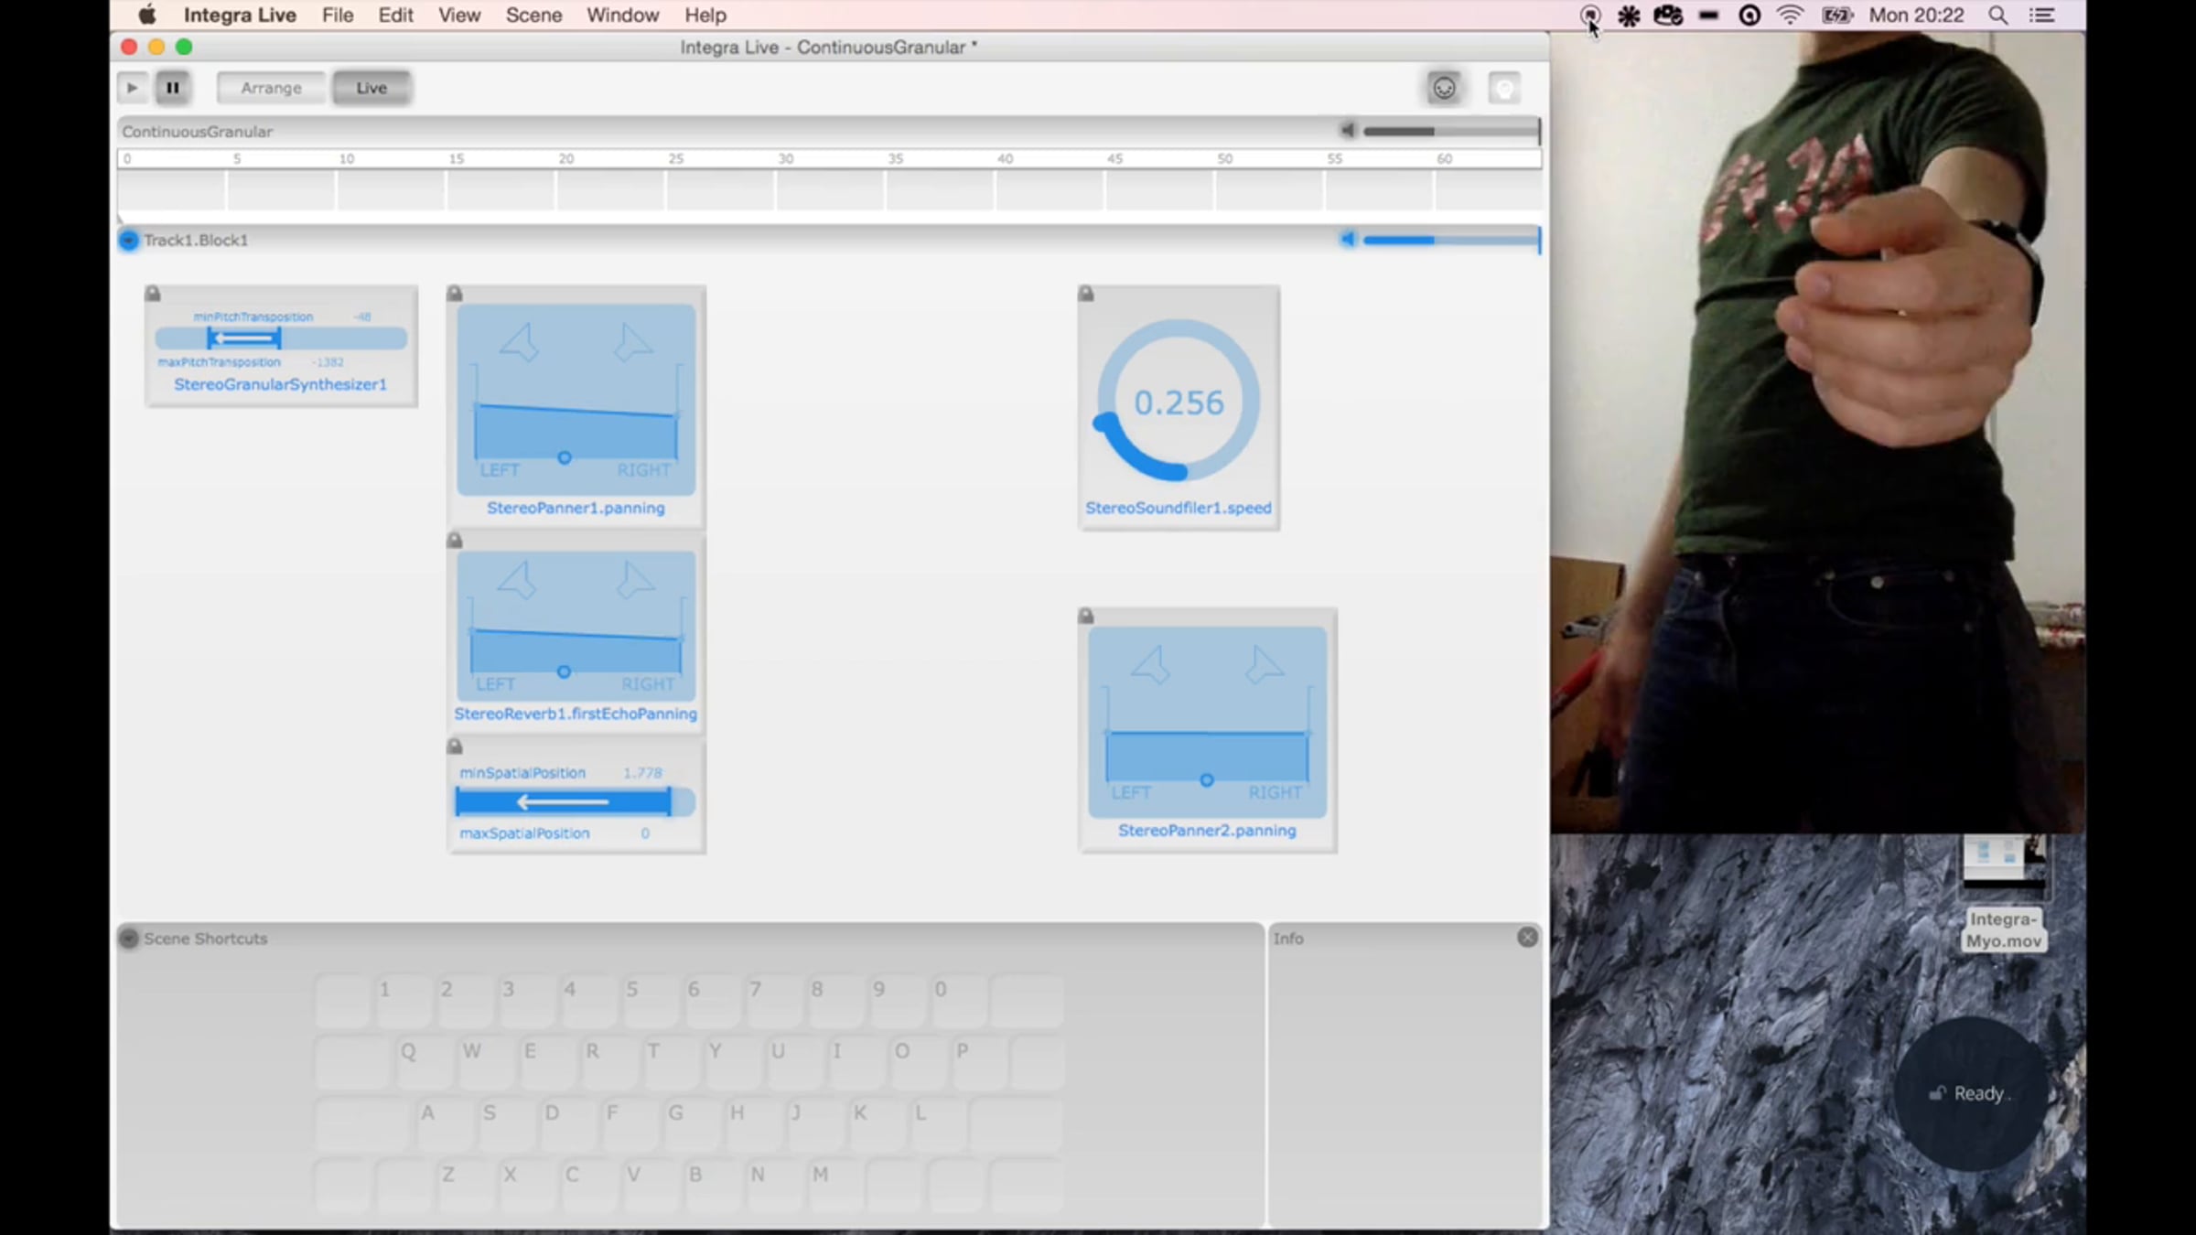
Task: Toggle lock on the StereoSoundfiler1.speed widget
Action: point(1086,294)
